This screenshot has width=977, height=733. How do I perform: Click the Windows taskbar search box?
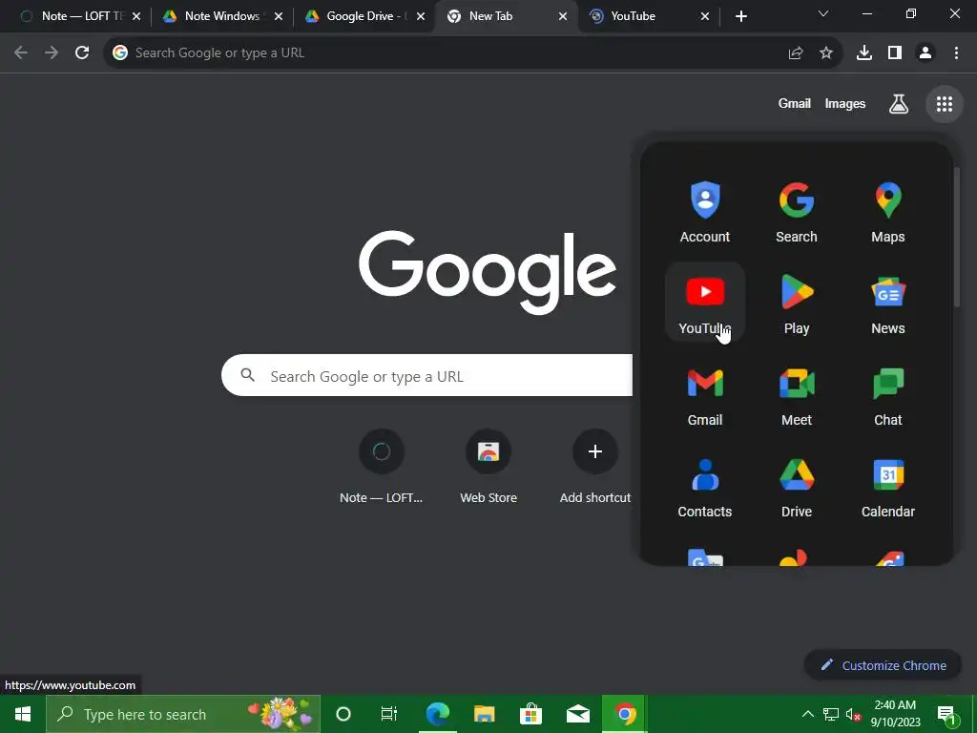tap(183, 714)
